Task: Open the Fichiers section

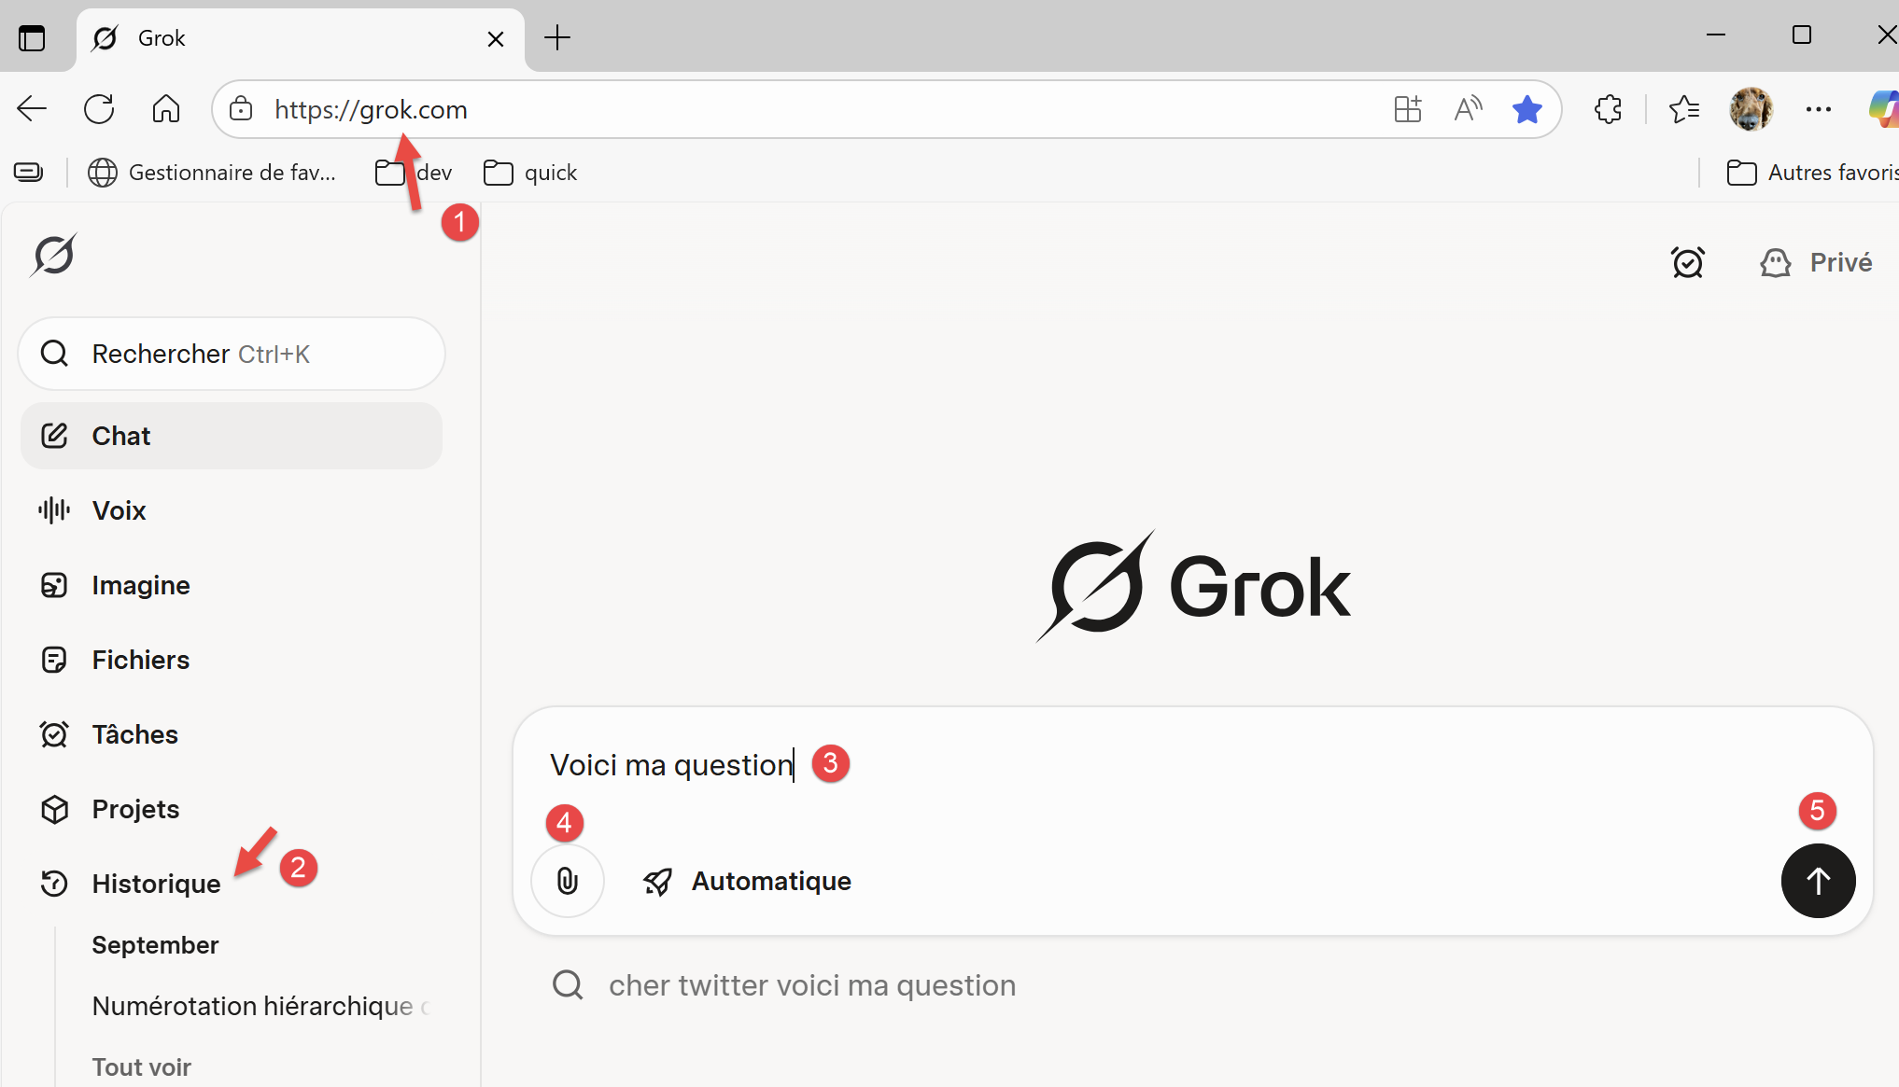Action: click(140, 660)
